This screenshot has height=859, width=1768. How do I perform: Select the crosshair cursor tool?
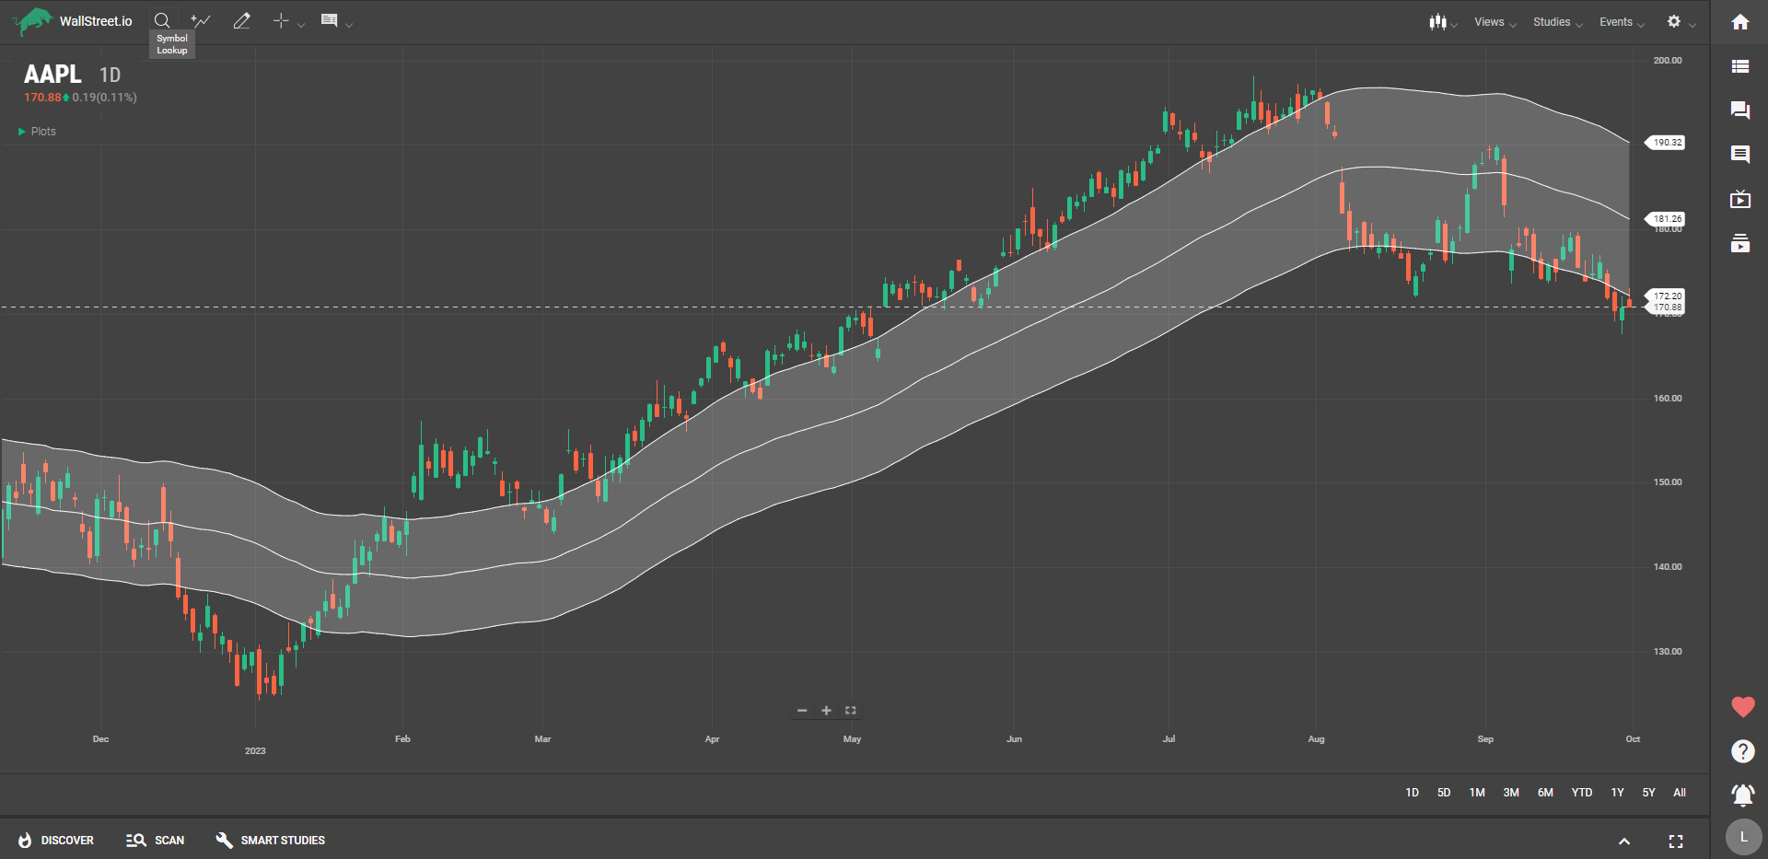[281, 20]
